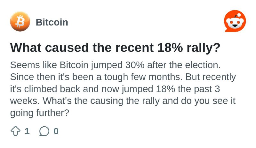Click the body line 'it's climbed back and now'

(x=115, y=89)
